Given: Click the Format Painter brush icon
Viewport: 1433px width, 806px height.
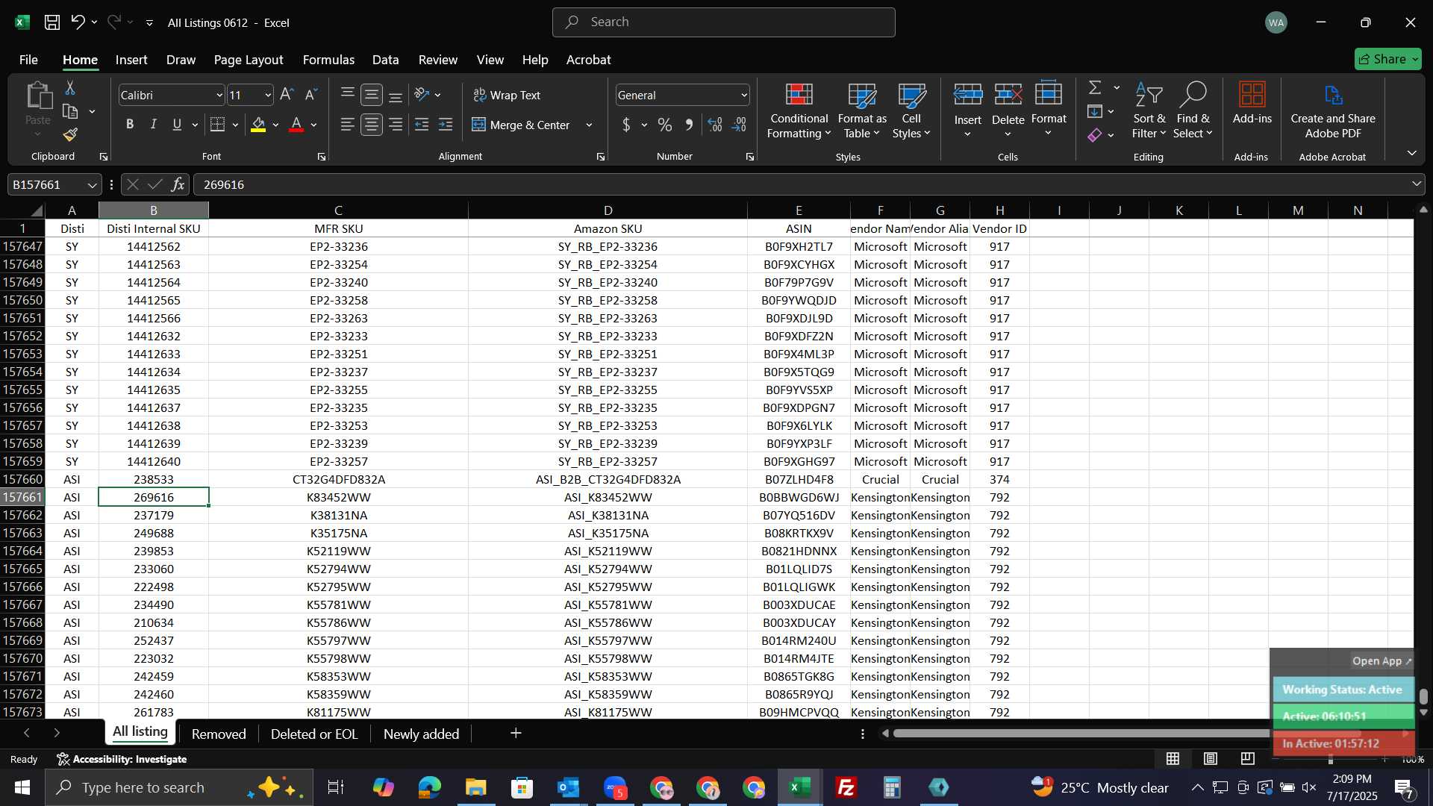Looking at the screenshot, I should [70, 134].
